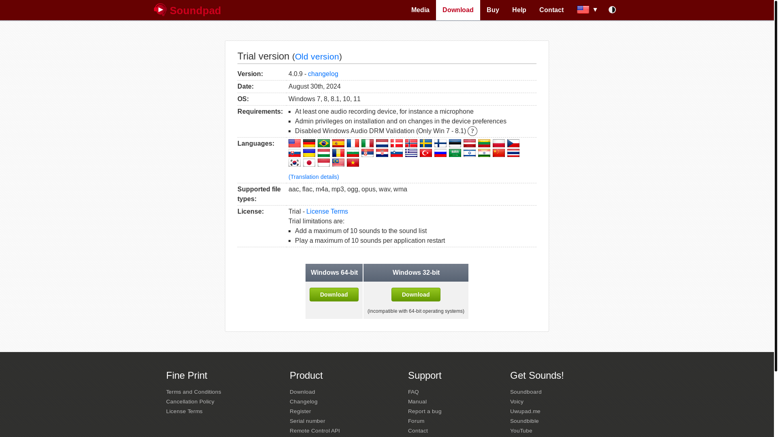Select the Japanese flag

click(x=309, y=163)
